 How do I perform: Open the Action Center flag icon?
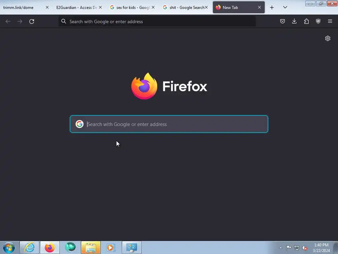[x=288, y=248]
